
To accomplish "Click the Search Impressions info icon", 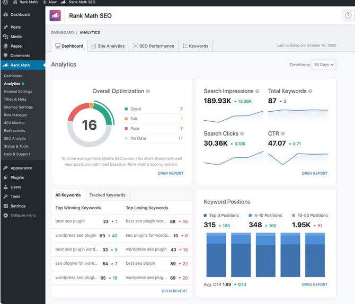I will [x=258, y=91].
